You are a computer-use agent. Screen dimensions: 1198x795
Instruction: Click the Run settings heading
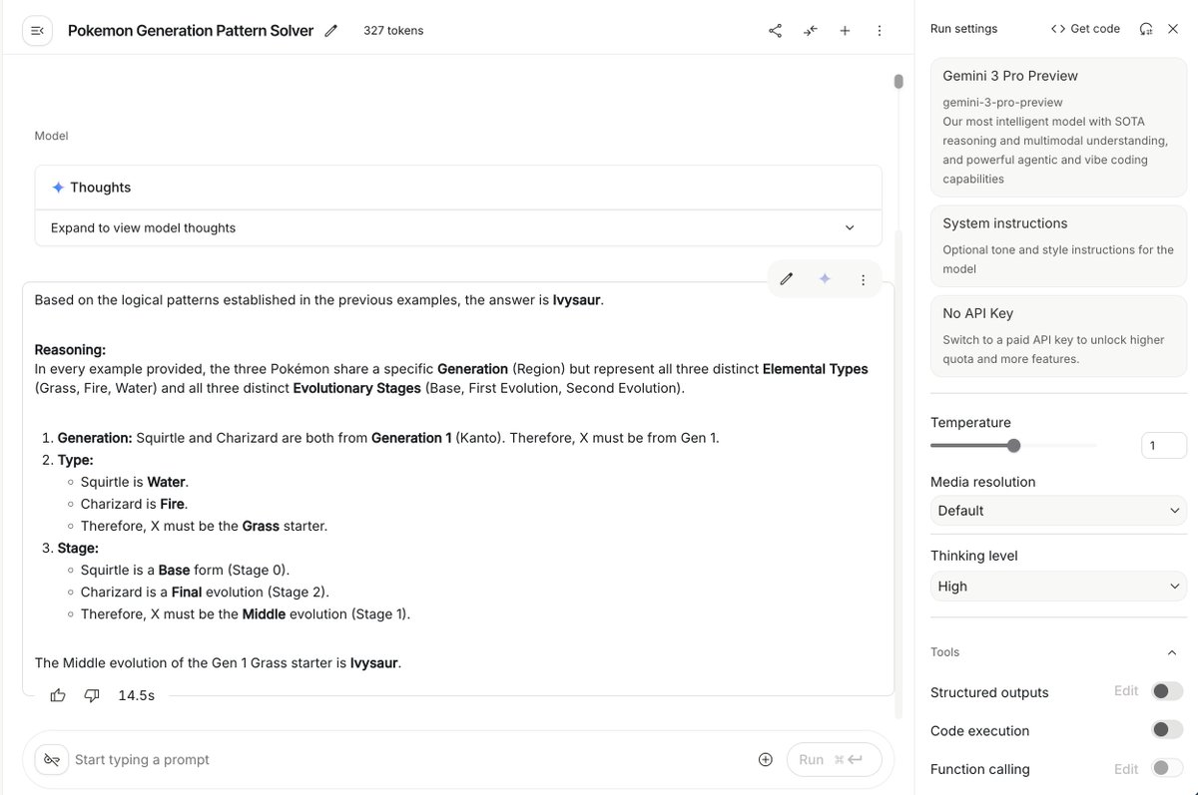[963, 29]
